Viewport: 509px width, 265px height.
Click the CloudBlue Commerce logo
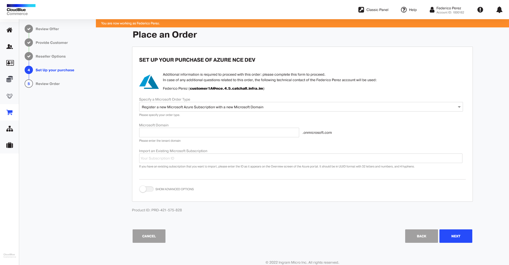[21, 10]
